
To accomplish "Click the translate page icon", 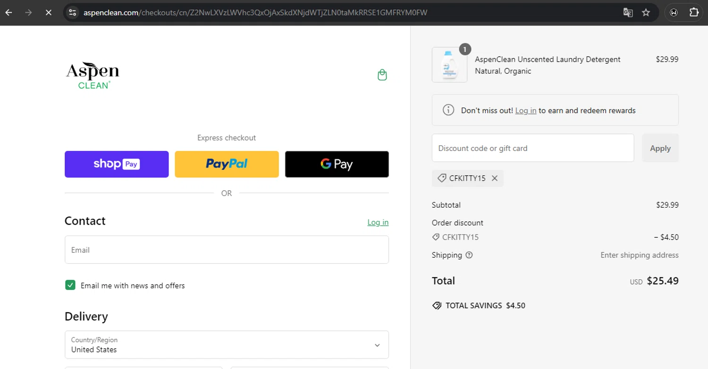I will coord(628,13).
